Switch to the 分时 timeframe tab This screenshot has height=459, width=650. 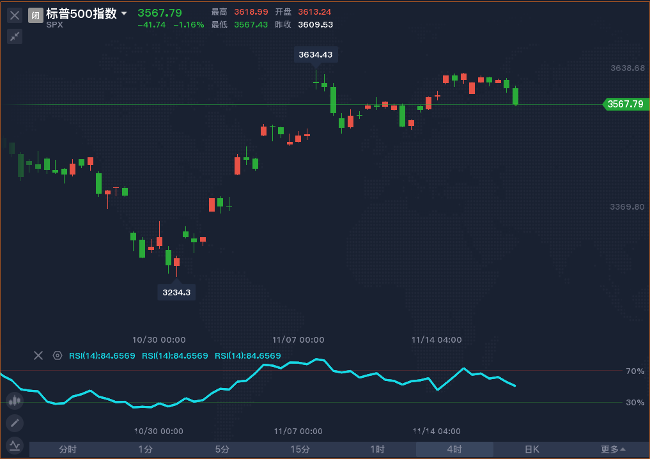tap(68, 449)
